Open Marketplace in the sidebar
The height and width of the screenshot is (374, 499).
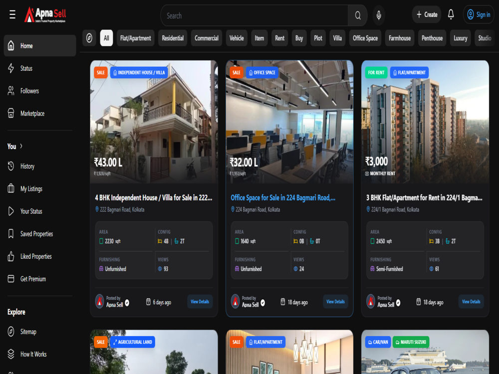point(40,114)
